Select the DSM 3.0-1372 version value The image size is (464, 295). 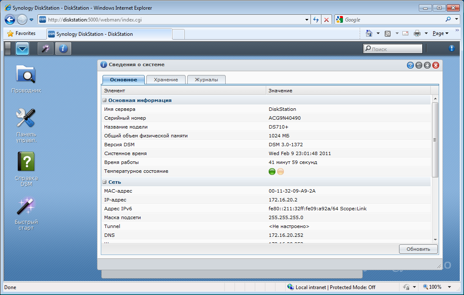[286, 145]
